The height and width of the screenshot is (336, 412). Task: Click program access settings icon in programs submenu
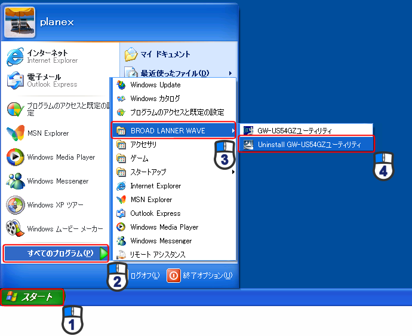(121, 112)
